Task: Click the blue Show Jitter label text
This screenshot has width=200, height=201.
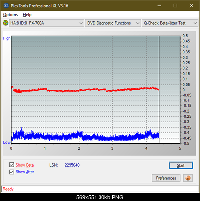Action: [x=25, y=172]
